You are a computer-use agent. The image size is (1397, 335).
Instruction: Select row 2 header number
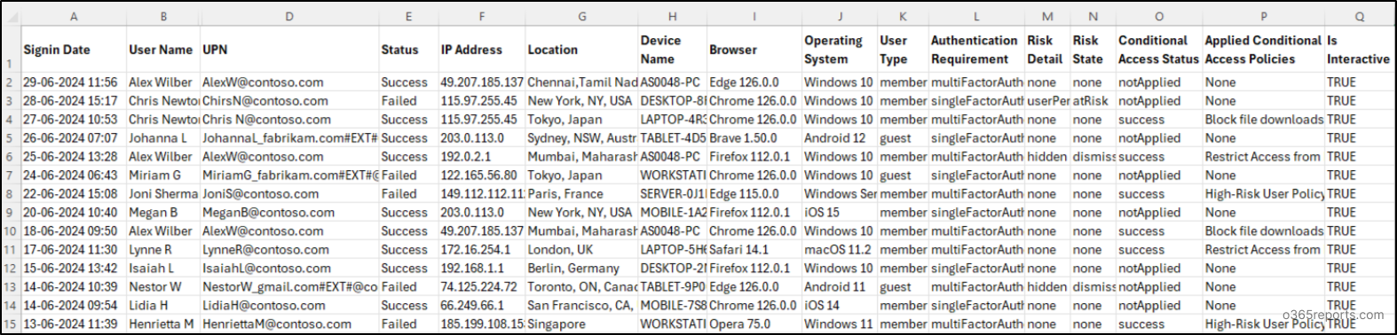[10, 82]
